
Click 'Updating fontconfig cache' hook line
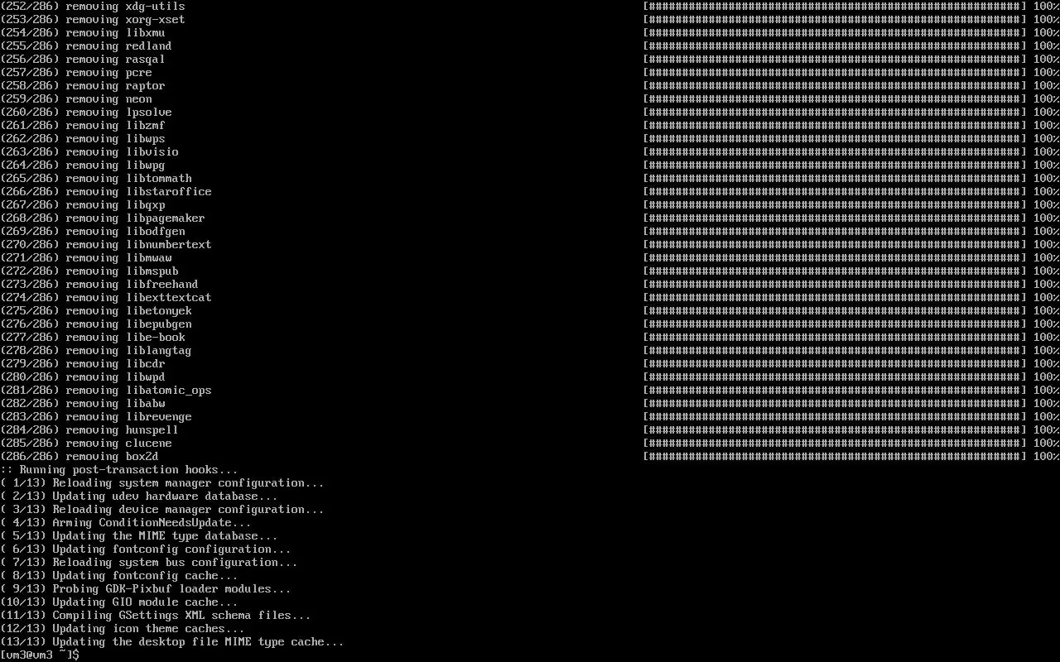[x=119, y=575]
